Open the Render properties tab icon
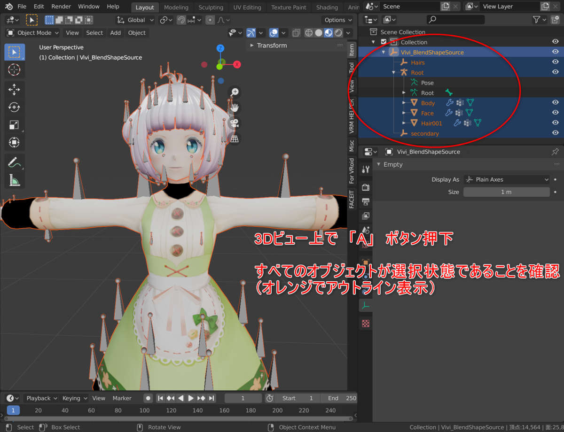The width and height of the screenshot is (564, 432). (366, 187)
